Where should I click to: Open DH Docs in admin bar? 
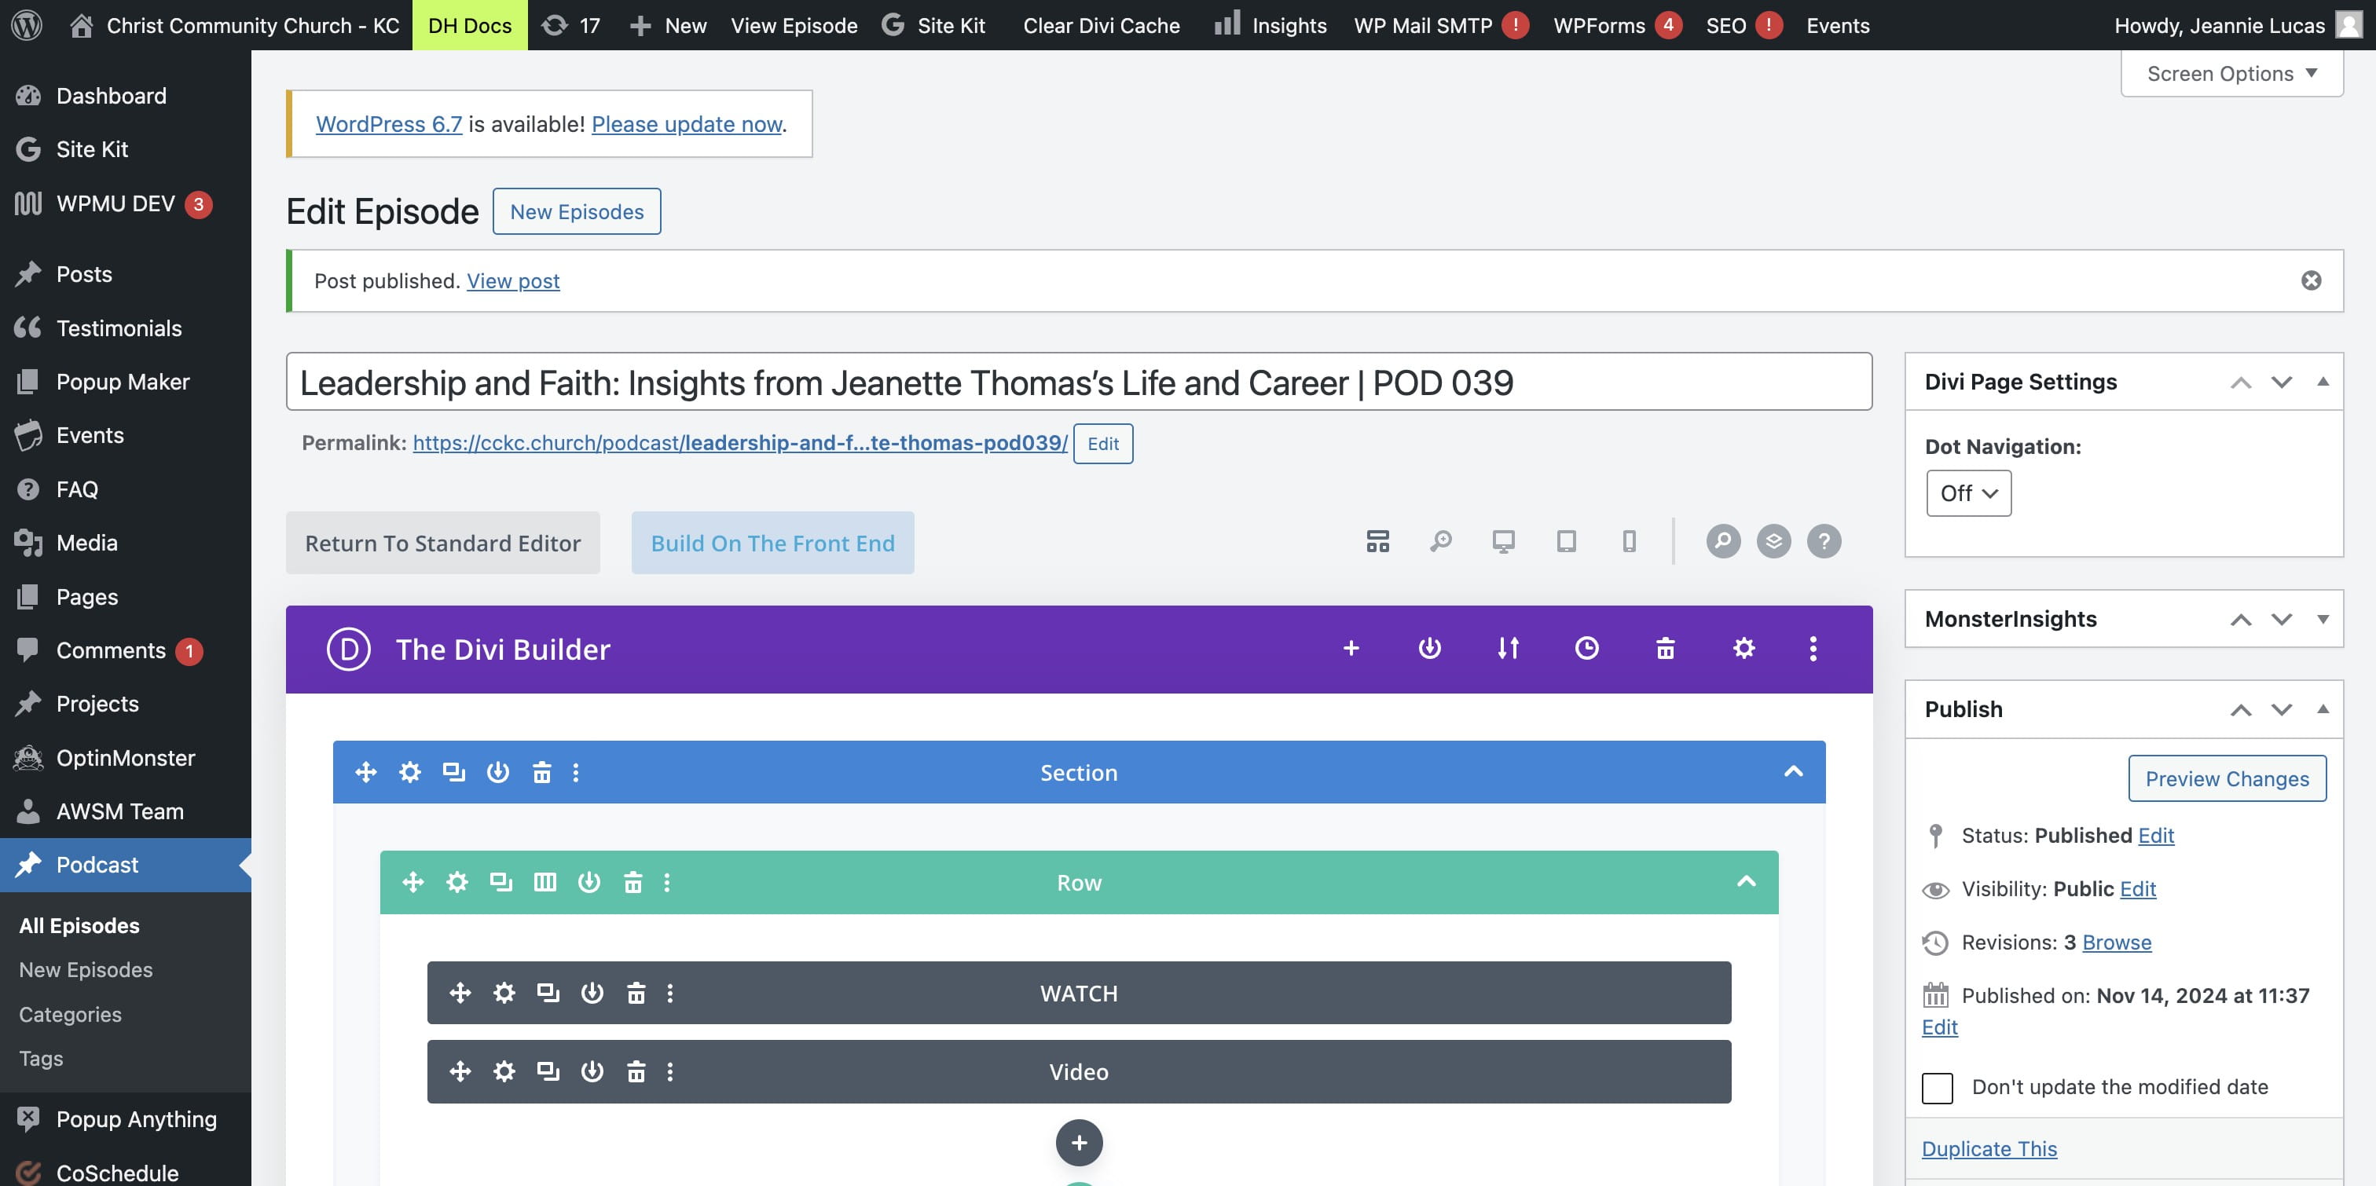[470, 25]
